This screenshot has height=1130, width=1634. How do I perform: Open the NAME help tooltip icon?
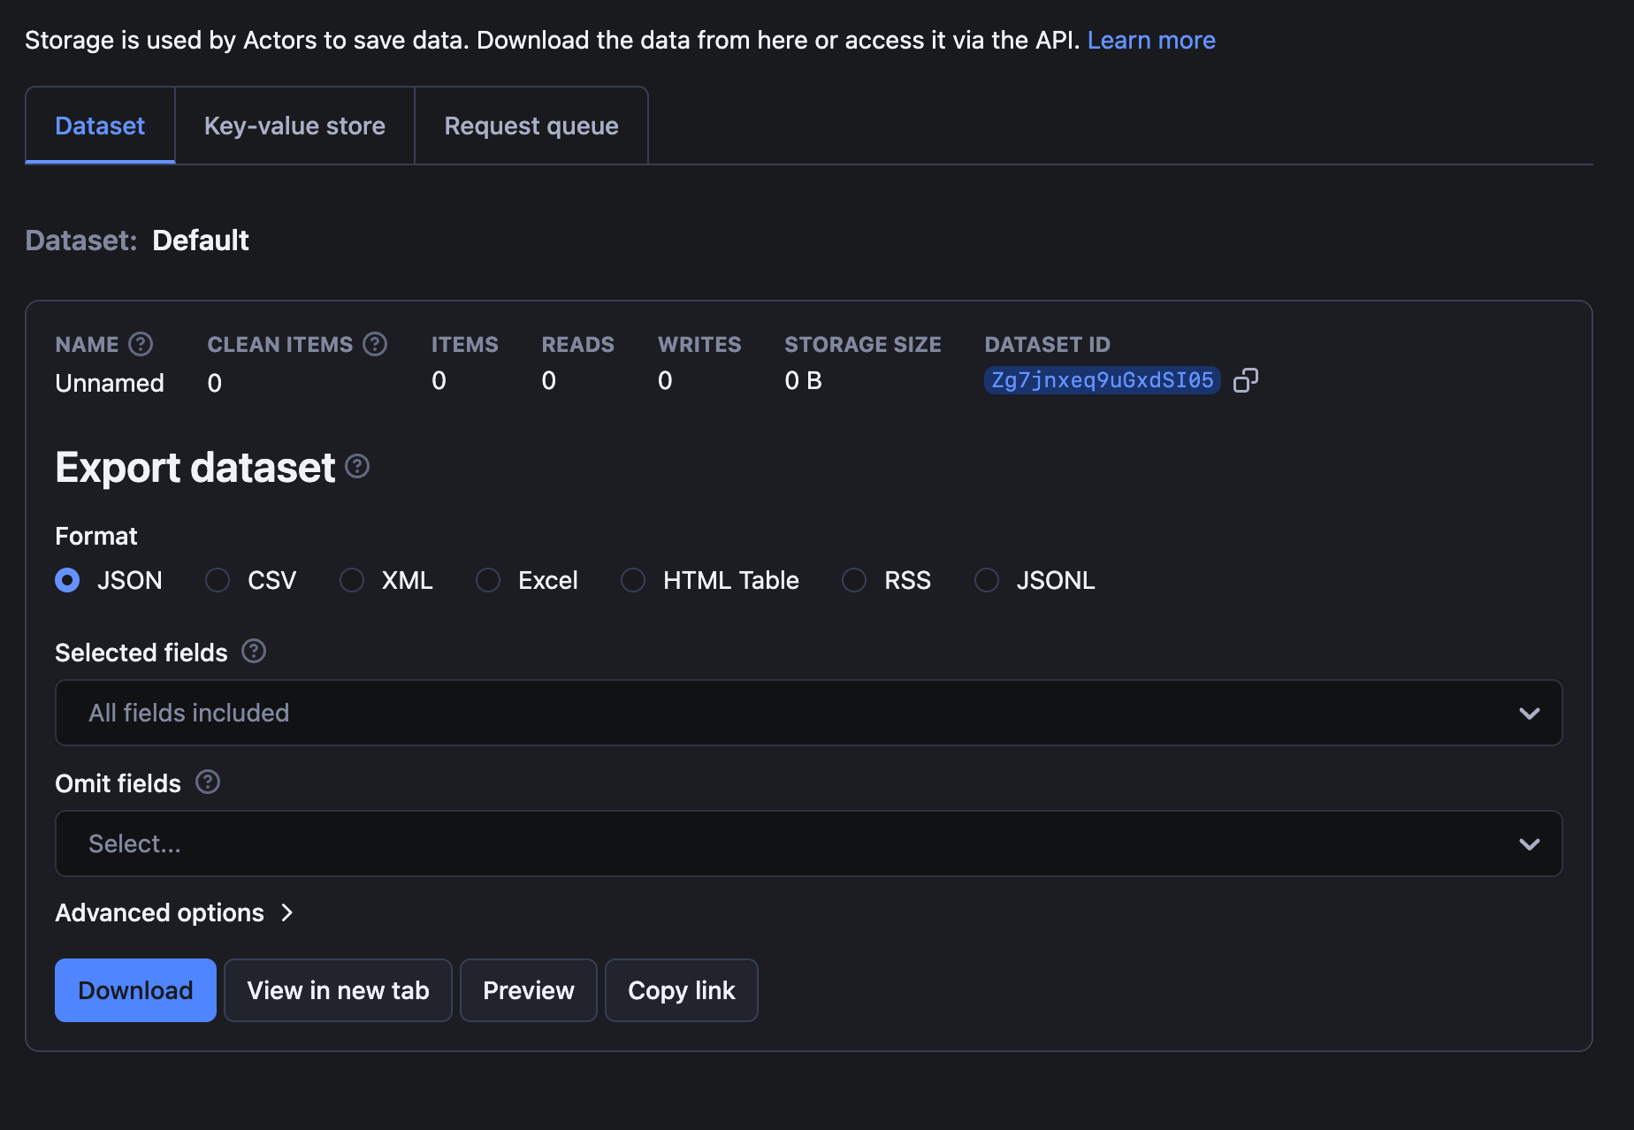point(141,345)
